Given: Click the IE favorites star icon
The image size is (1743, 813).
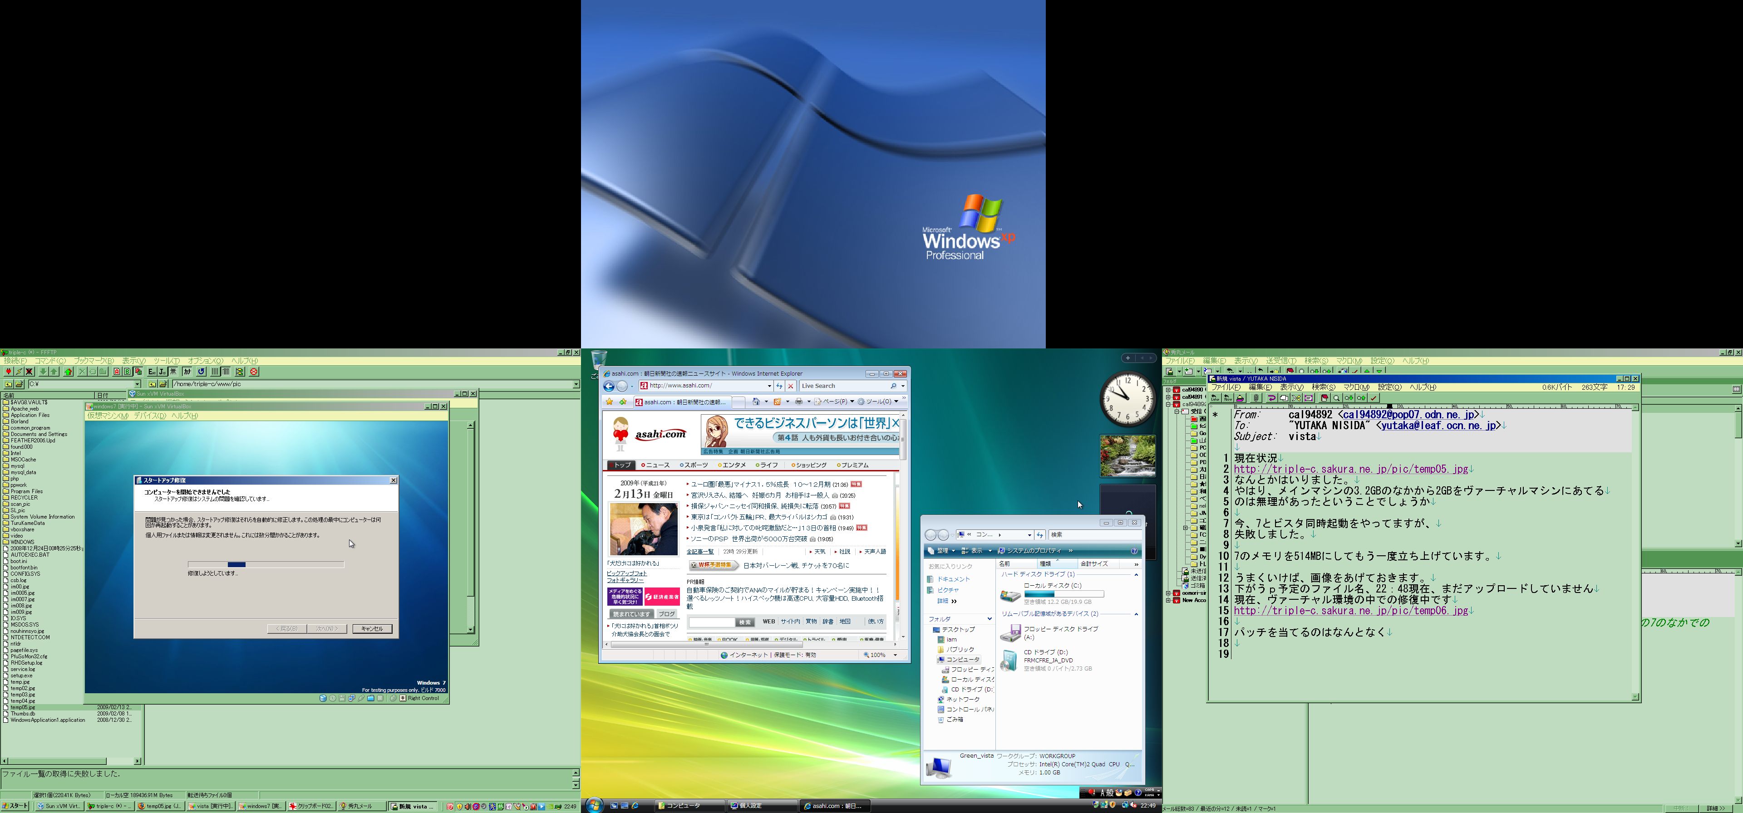Looking at the screenshot, I should point(610,402).
